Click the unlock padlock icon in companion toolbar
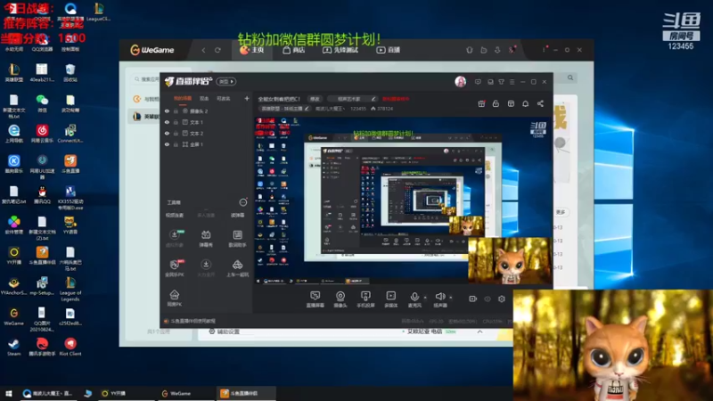 click(x=496, y=103)
